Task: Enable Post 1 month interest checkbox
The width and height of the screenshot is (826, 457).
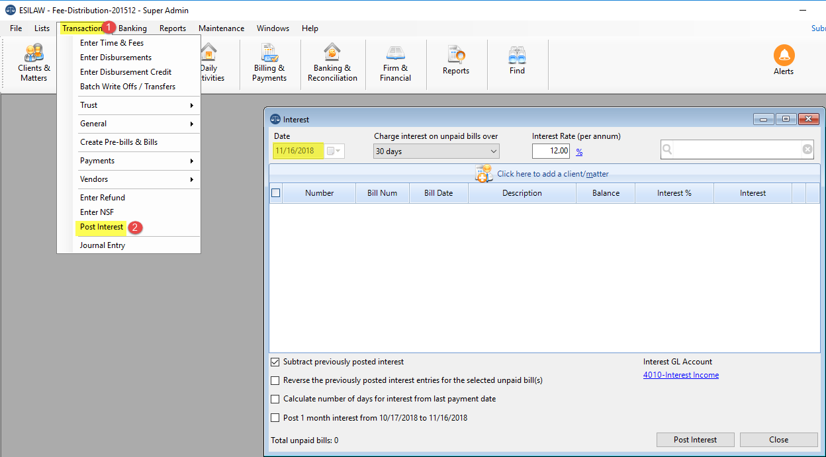Action: click(x=275, y=417)
